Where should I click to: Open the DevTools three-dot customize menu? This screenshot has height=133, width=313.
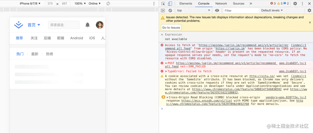(x=302, y=4)
